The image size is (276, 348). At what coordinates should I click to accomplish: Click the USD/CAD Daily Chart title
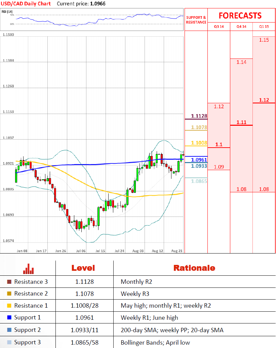26,4
